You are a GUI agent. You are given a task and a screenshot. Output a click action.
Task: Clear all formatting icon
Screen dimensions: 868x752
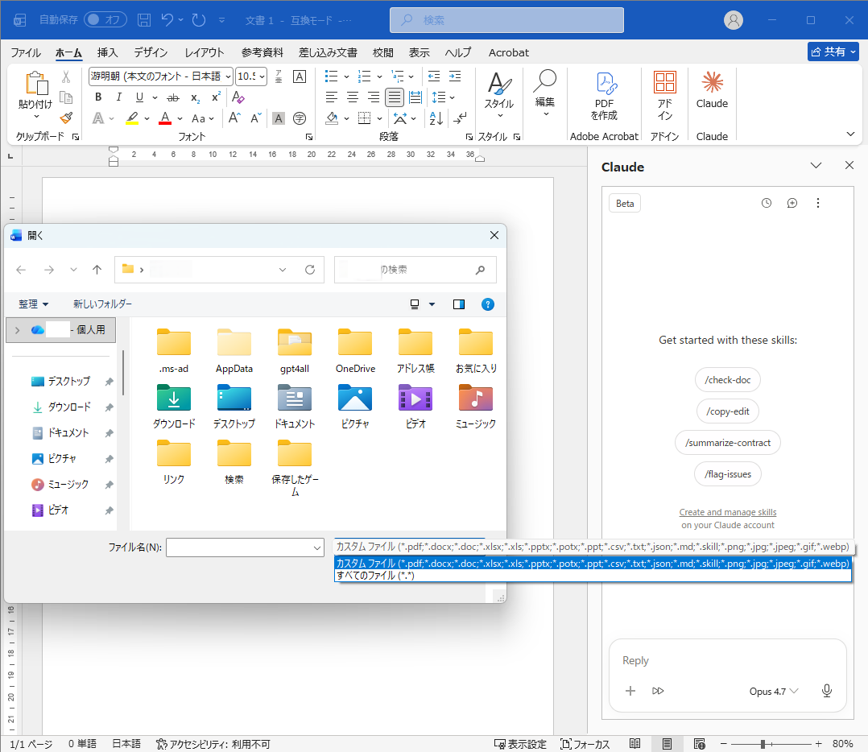click(238, 97)
